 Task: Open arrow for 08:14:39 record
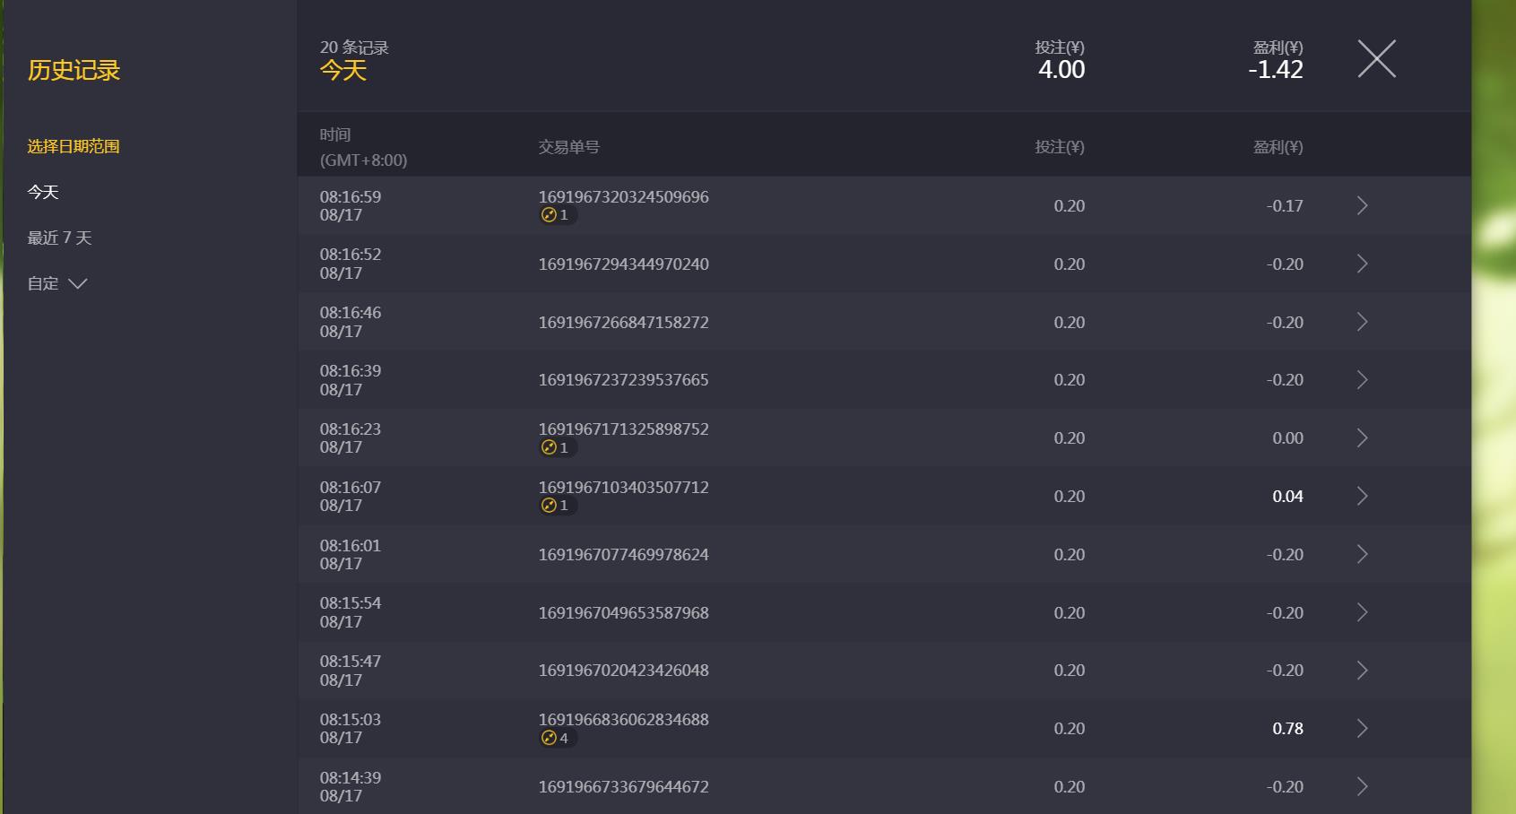pyautogui.click(x=1362, y=786)
